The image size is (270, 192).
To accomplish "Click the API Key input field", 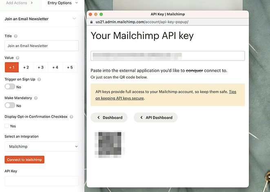I will point(42,181).
